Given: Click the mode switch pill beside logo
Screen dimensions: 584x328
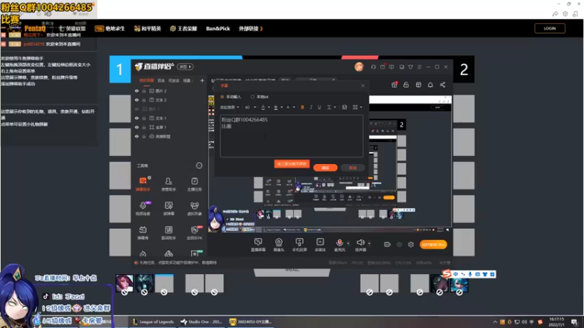Looking at the screenshot, I should pos(185,67).
